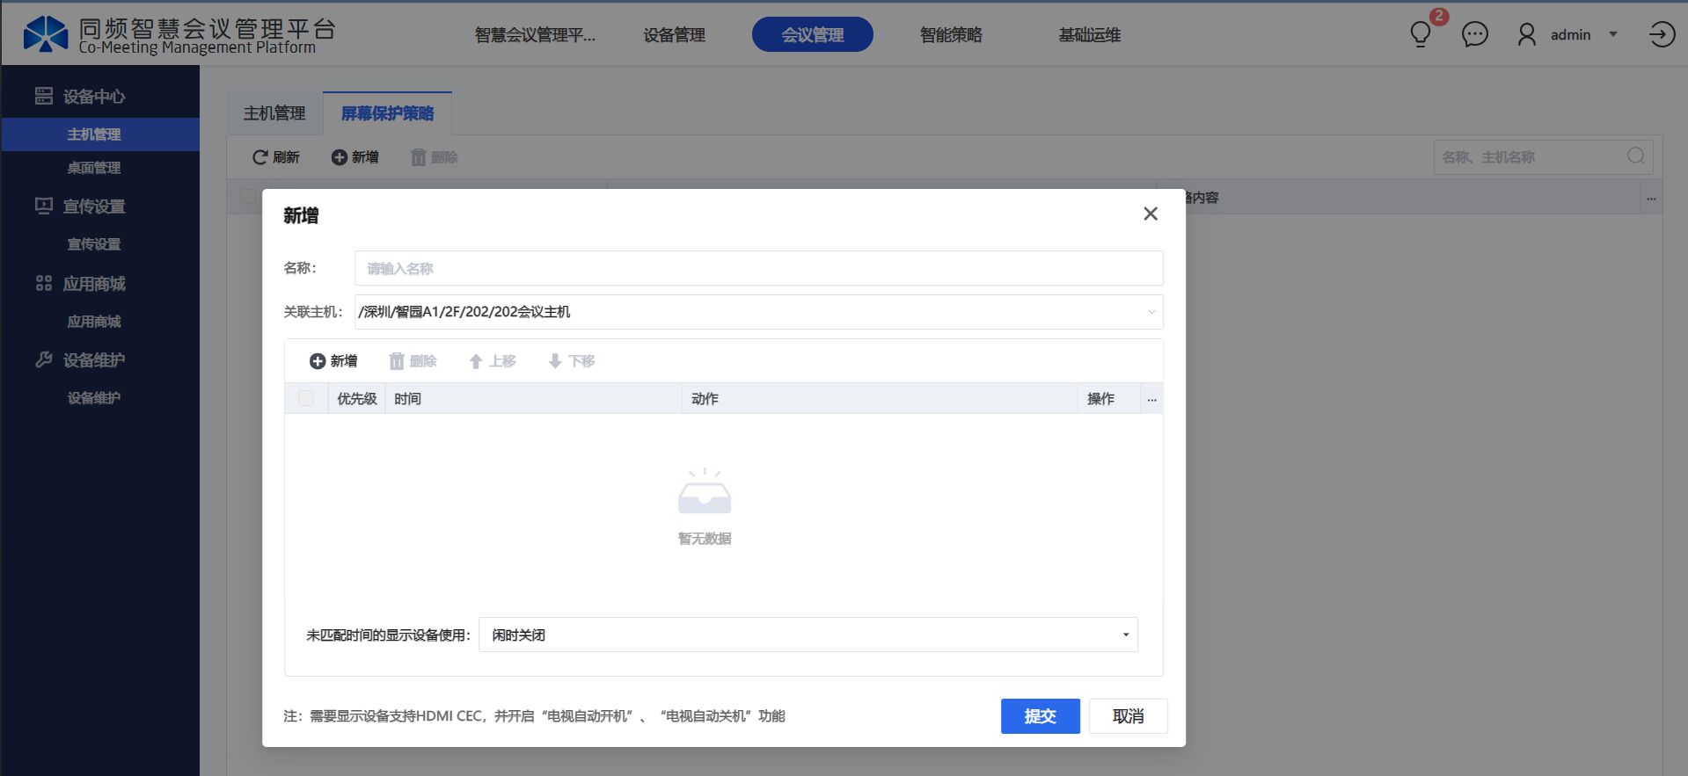The width and height of the screenshot is (1688, 776).
Task: Toggle select-all checkbox in priority table header
Action: pyautogui.click(x=306, y=398)
